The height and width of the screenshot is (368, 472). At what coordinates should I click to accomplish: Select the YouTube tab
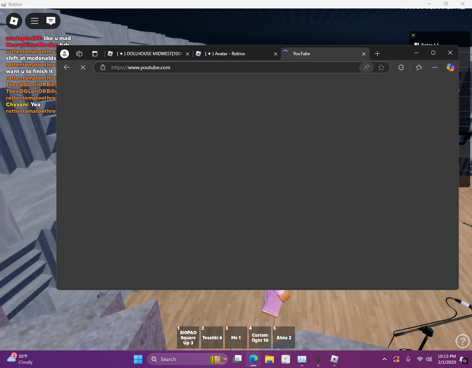pyautogui.click(x=324, y=54)
